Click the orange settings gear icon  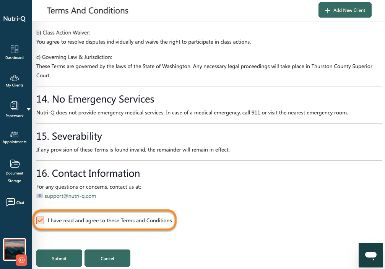point(21,260)
